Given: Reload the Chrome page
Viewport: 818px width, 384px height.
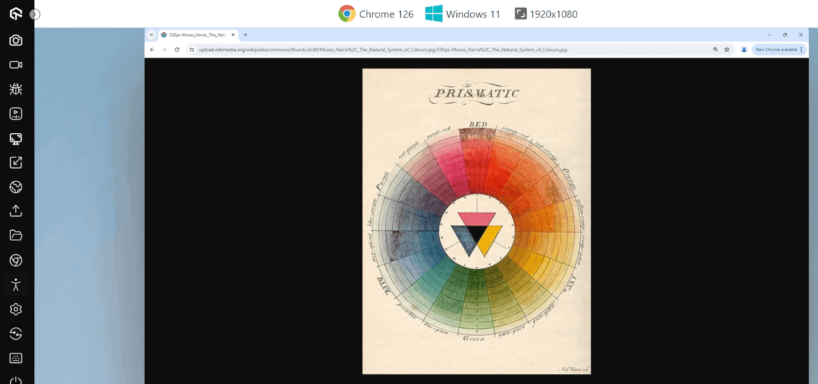Looking at the screenshot, I should coord(177,50).
